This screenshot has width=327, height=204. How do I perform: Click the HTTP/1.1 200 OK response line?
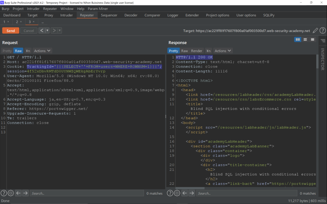194,57
